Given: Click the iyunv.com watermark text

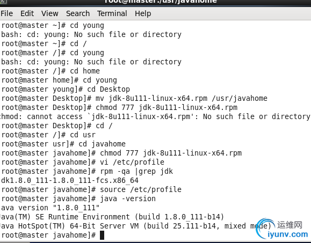Looking at the screenshot, I should 287,234.
